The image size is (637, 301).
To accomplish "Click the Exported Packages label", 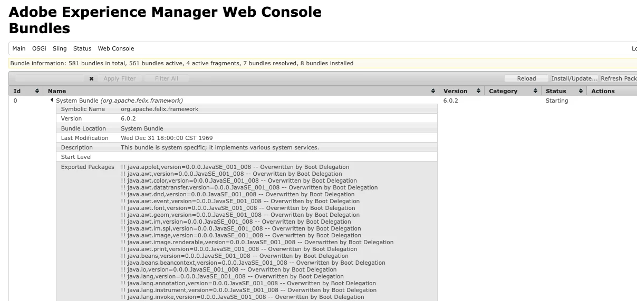I will pyautogui.click(x=88, y=167).
